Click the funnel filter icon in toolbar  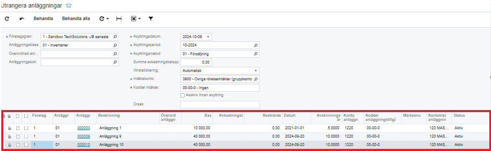pyautogui.click(x=151, y=19)
